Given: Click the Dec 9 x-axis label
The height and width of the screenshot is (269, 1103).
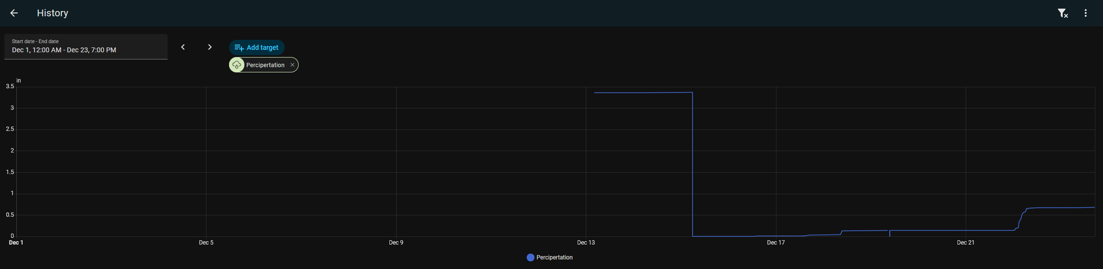Looking at the screenshot, I should [396, 243].
